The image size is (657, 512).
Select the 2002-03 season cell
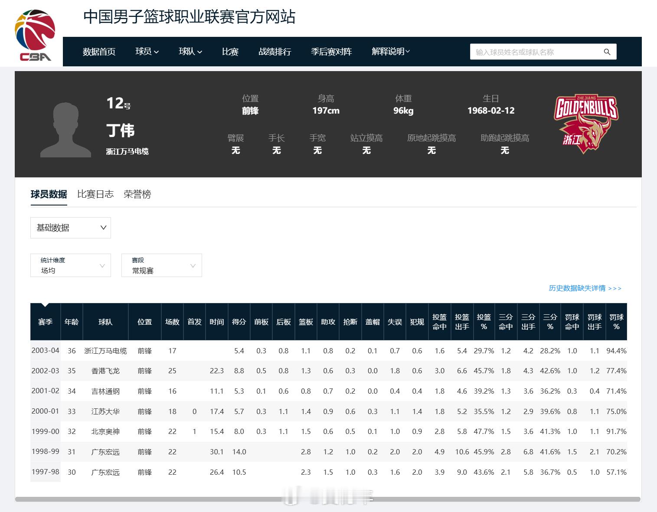(45, 371)
